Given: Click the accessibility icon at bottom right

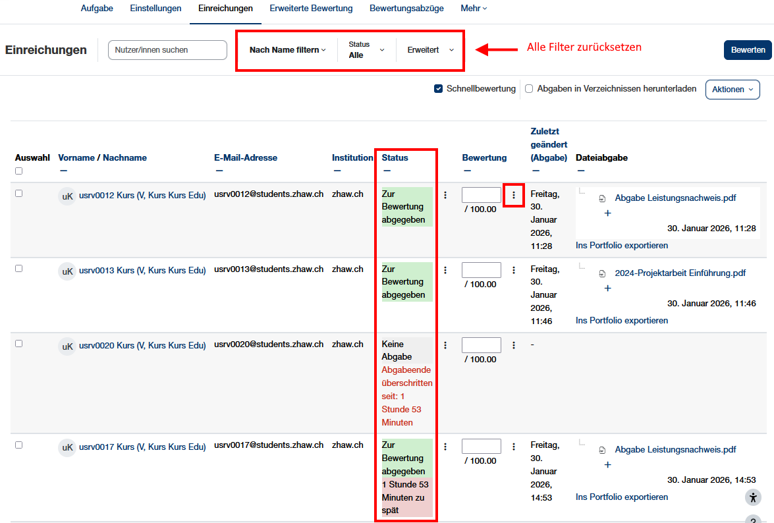Looking at the screenshot, I should (754, 497).
